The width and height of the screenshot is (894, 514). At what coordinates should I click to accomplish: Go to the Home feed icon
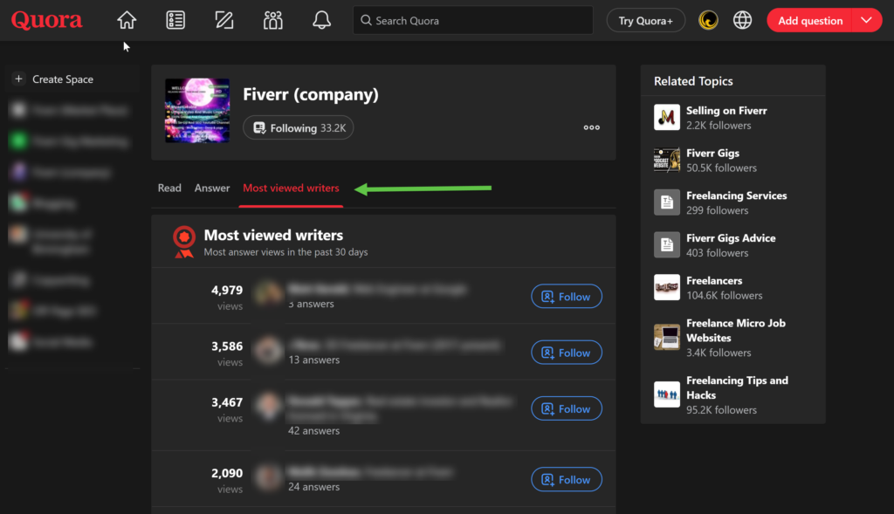(127, 21)
